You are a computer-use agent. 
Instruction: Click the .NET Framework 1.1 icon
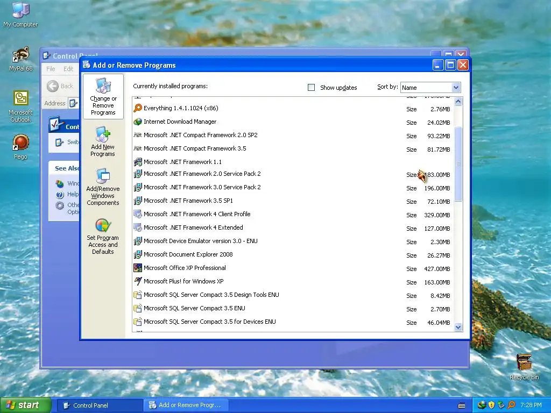tap(138, 162)
